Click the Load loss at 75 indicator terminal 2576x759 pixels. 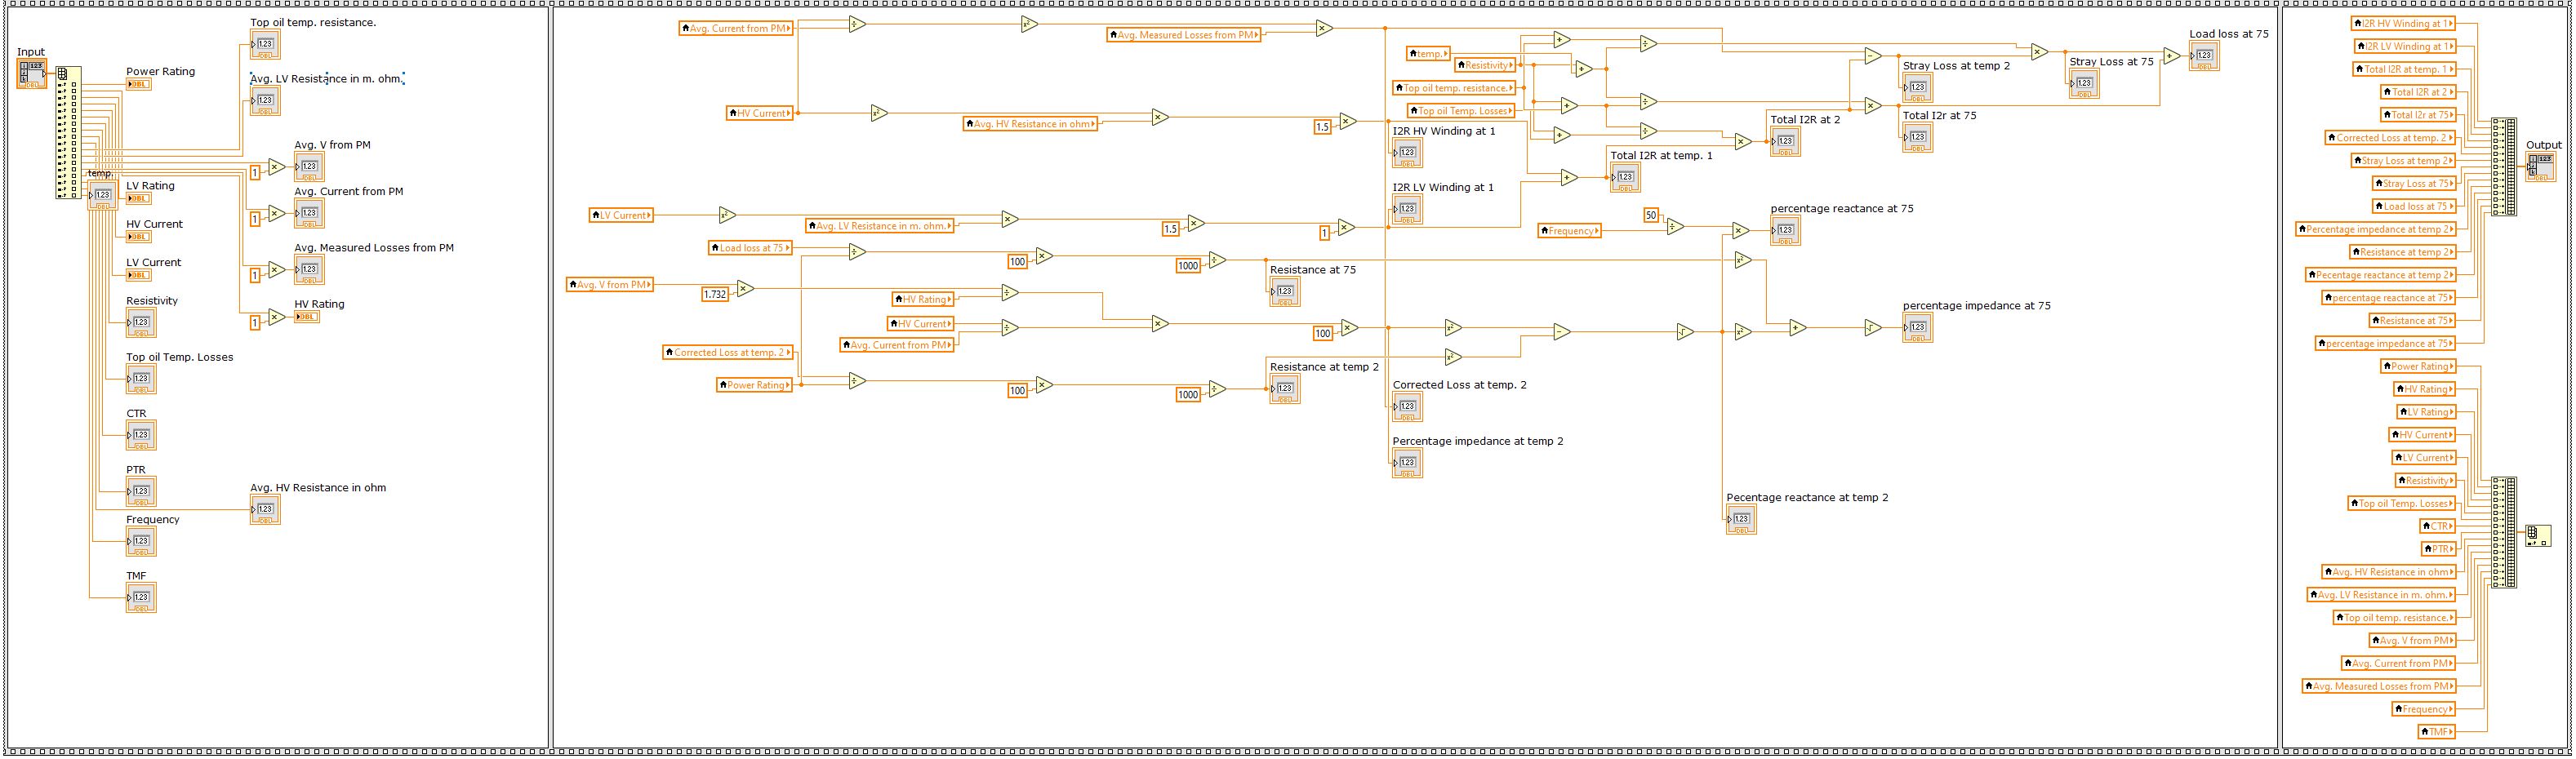pos(2204,56)
